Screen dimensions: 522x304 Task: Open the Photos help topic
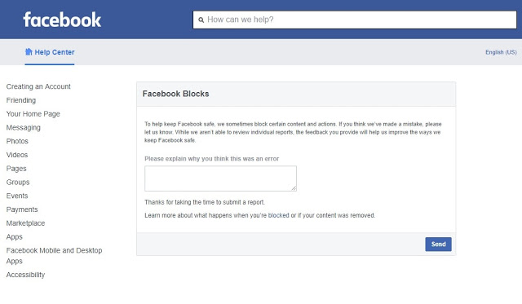(17, 141)
